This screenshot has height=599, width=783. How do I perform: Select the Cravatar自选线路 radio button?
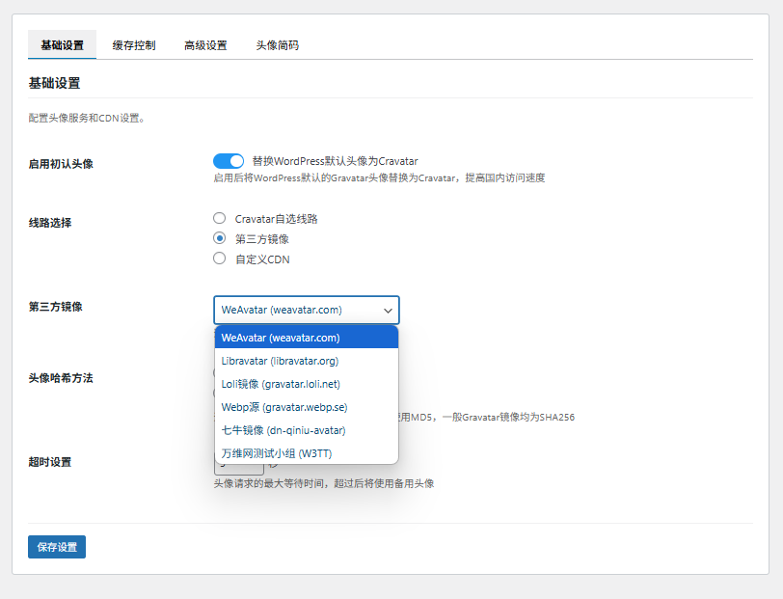point(220,219)
